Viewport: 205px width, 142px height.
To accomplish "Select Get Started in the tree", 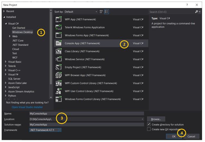I will (19, 28).
